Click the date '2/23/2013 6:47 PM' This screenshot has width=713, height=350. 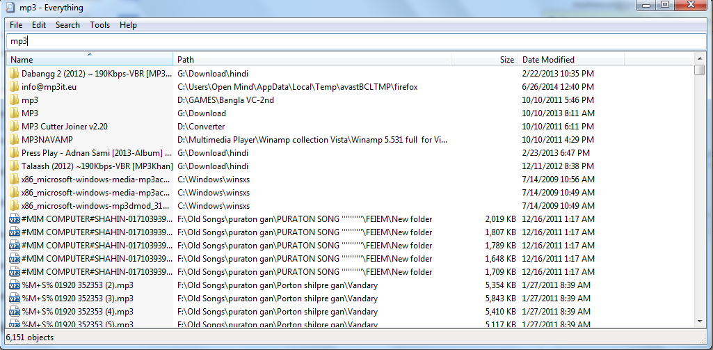tap(556, 152)
